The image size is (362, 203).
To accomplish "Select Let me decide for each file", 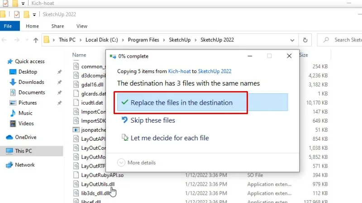I will pyautogui.click(x=169, y=138).
